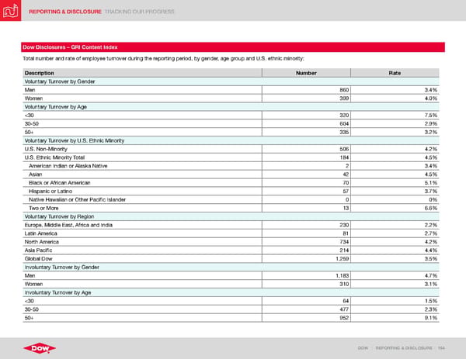The image size is (466, 359).
Task: Click the 57 number cell
Action: coord(307,192)
